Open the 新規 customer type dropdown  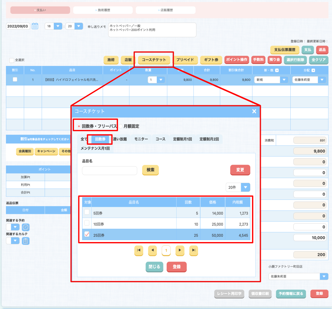284,80
